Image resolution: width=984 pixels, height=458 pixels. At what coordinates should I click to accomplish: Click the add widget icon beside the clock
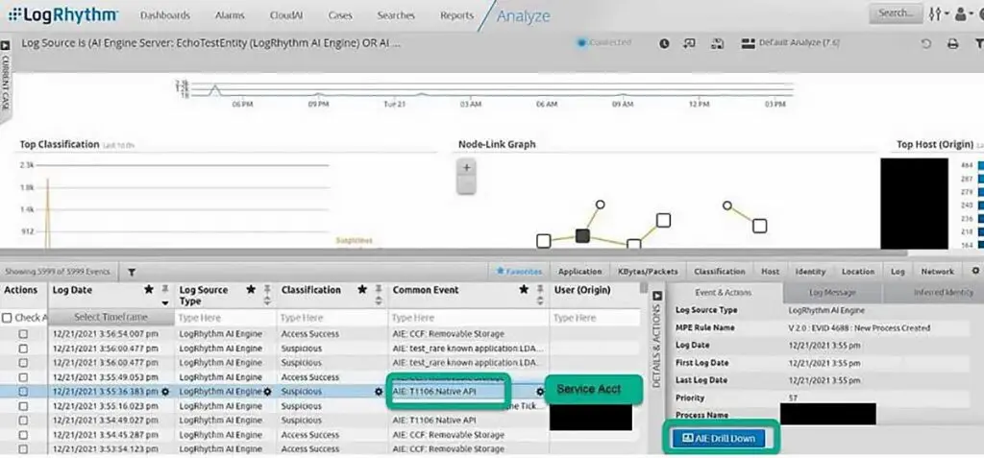click(690, 44)
